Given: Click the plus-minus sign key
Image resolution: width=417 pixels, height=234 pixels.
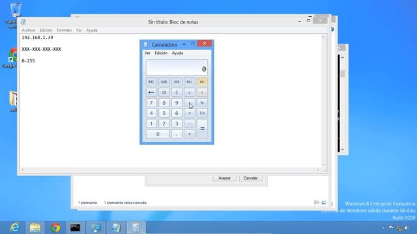Looking at the screenshot, I should point(190,92).
